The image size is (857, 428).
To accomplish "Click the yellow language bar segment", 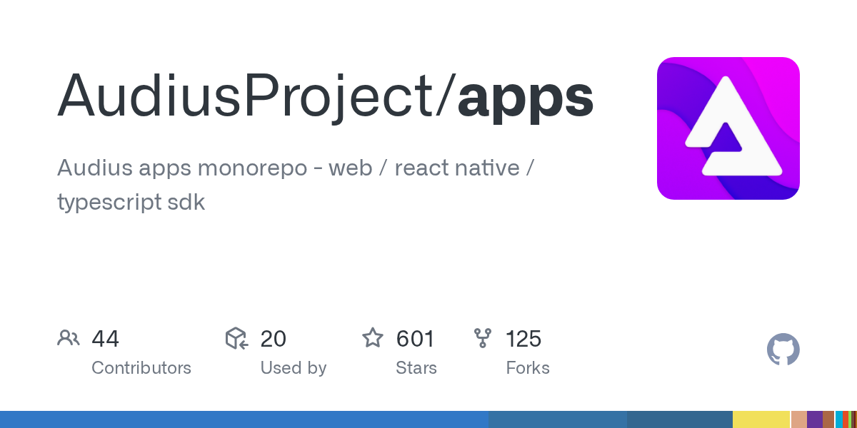I will [x=761, y=419].
